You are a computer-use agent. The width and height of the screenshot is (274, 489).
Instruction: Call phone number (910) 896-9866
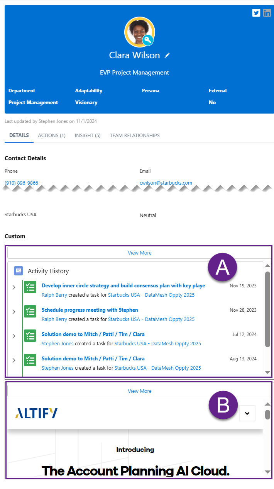[x=21, y=183]
